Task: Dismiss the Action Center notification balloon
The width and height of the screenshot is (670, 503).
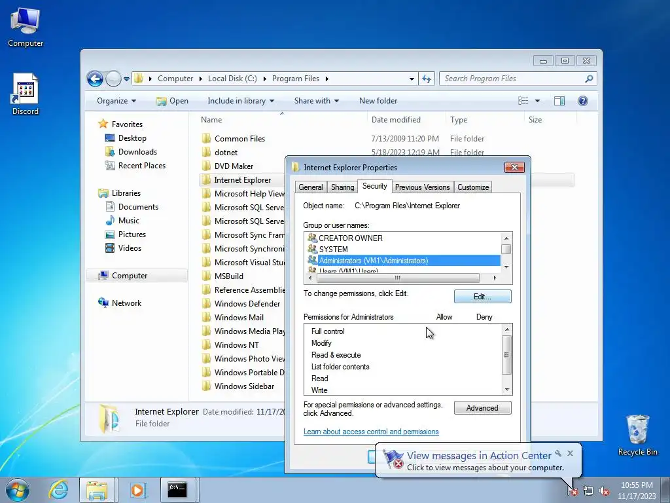Action: [570, 453]
